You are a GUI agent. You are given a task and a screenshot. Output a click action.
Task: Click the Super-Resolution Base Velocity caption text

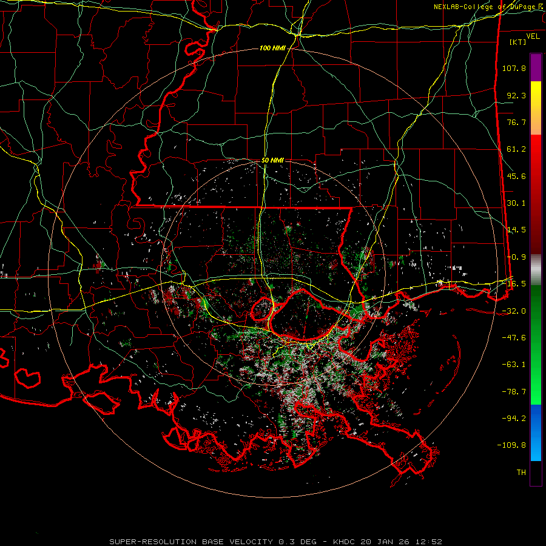point(191,542)
